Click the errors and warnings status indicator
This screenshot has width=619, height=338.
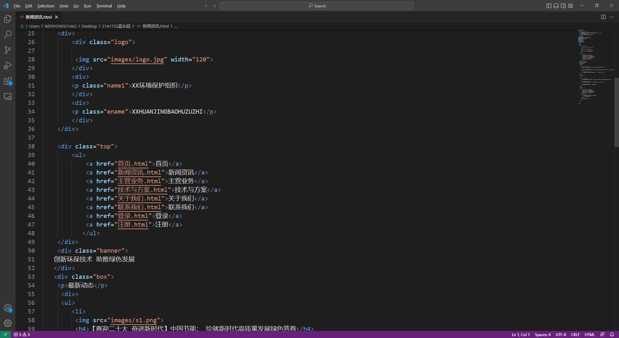pos(22,335)
